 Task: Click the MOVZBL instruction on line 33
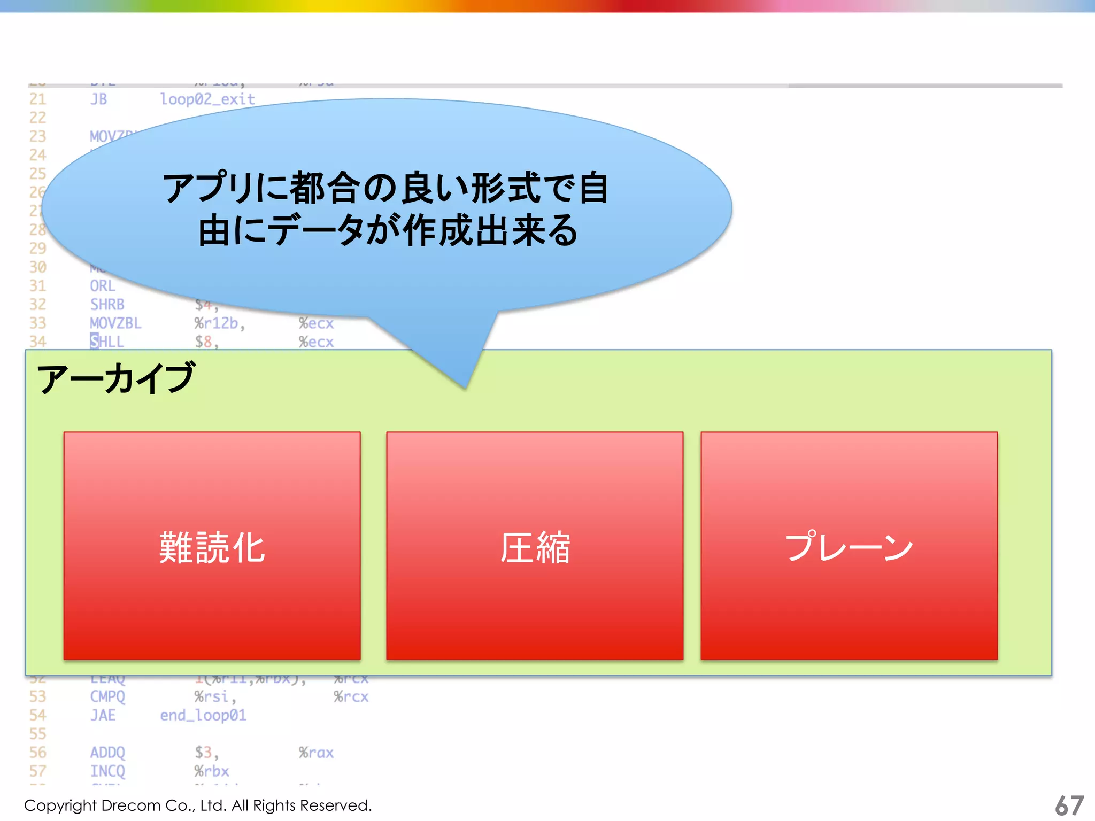point(115,323)
